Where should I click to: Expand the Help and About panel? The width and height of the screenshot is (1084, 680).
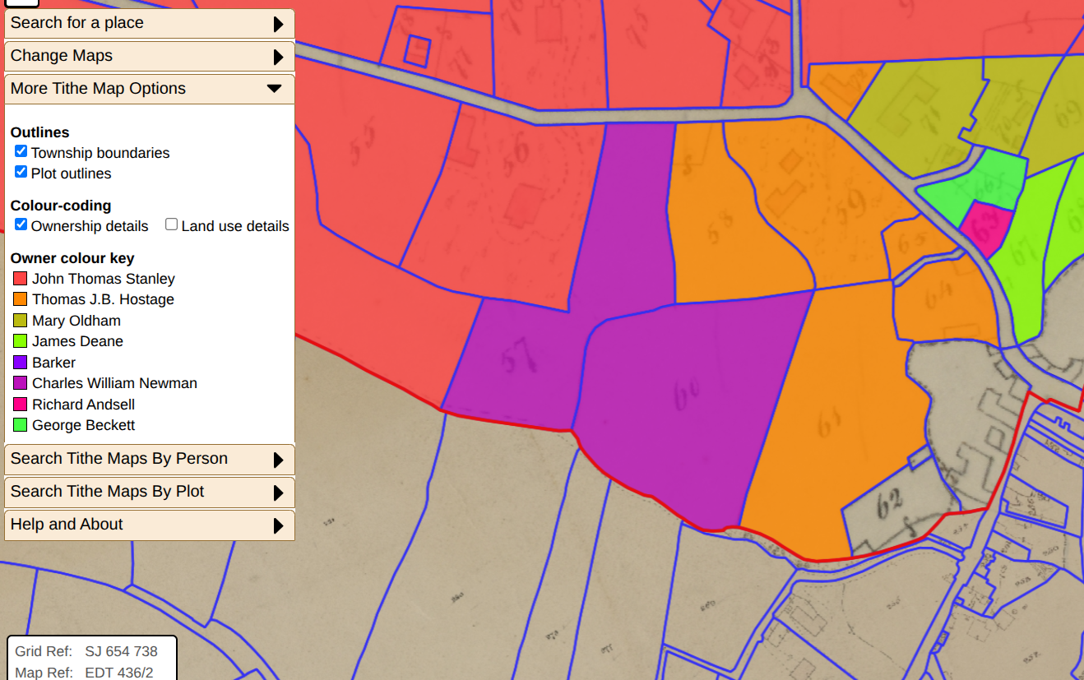pos(149,525)
